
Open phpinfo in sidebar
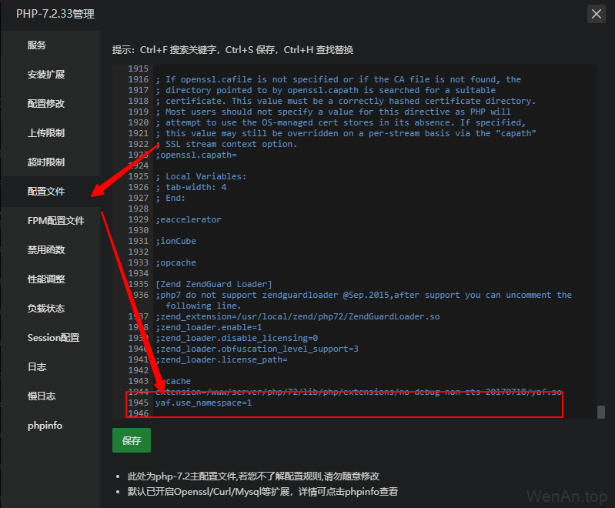click(x=45, y=426)
